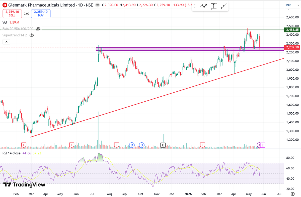This screenshot has width=301, height=197.
Task: Show the hidden EMA 20/50/100/200 indicator
Action: click(38, 29)
